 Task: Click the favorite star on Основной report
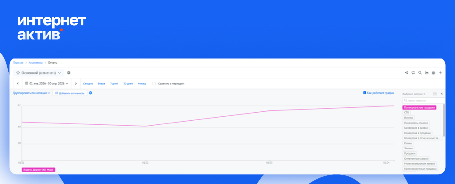pyautogui.click(x=18, y=73)
